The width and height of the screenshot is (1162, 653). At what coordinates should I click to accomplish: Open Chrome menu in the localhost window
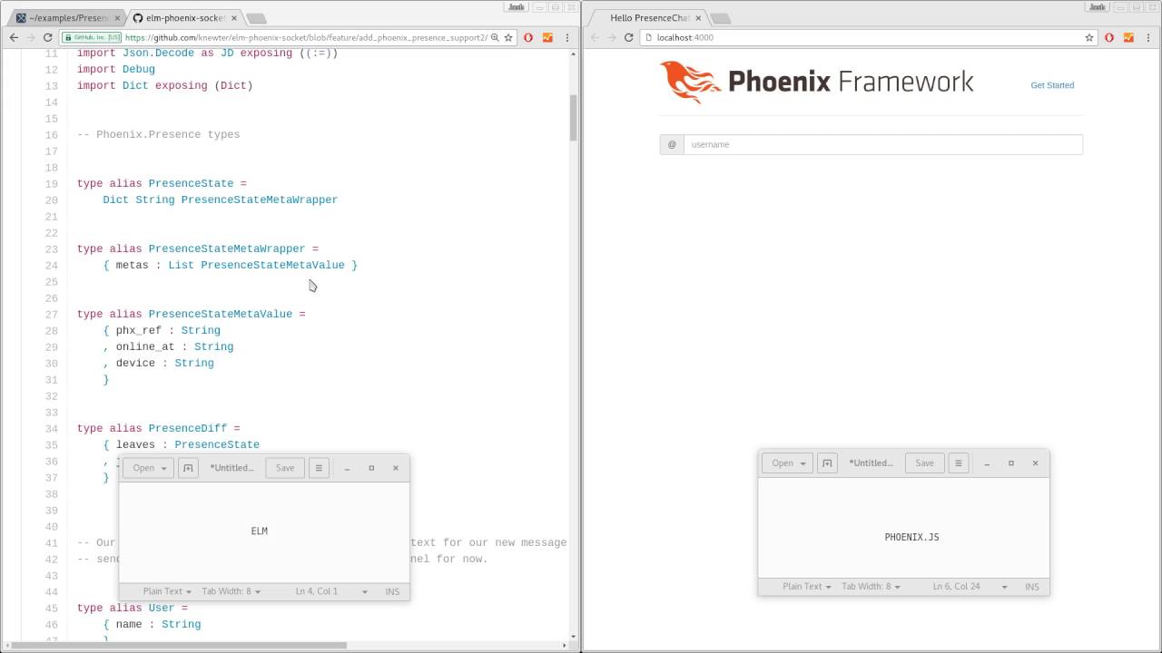pos(1148,38)
